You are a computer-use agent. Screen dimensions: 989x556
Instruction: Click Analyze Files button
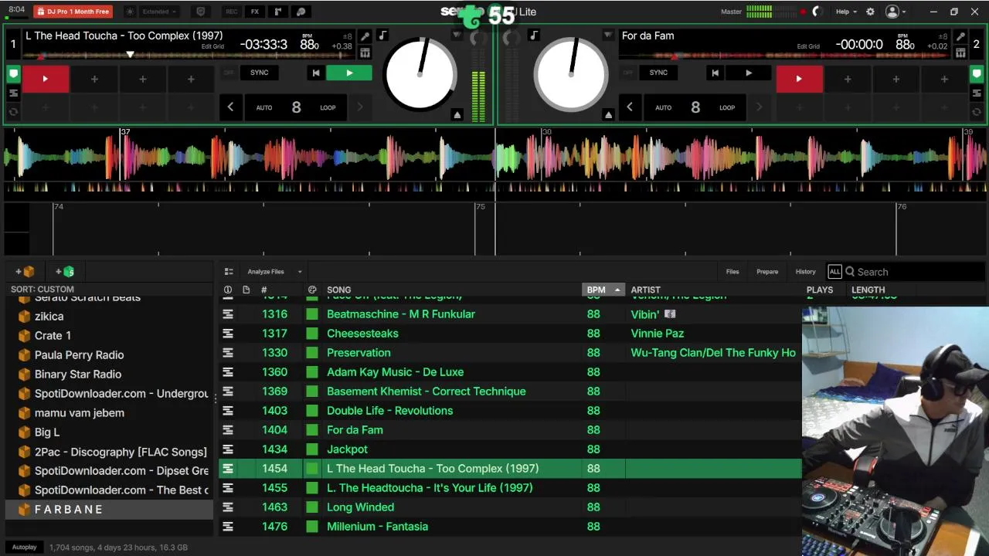[266, 272]
